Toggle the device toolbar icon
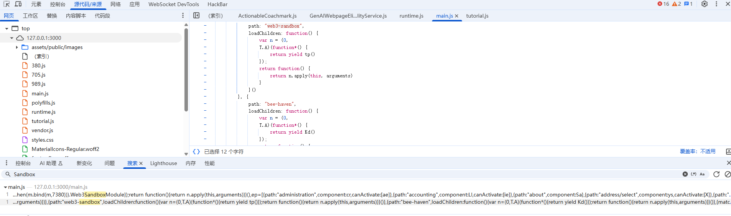Screen dimensions: 731x216 [18, 4]
